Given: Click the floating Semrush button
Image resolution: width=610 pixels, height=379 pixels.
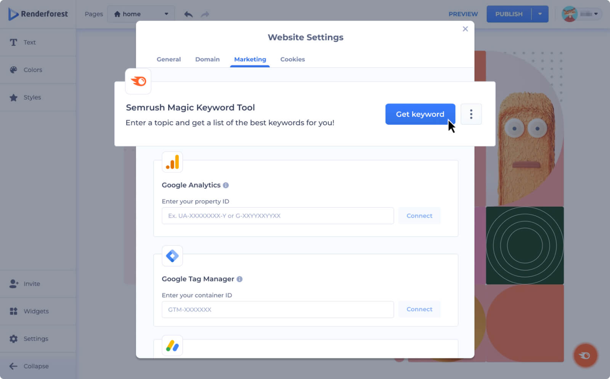Looking at the screenshot, I should click(585, 355).
